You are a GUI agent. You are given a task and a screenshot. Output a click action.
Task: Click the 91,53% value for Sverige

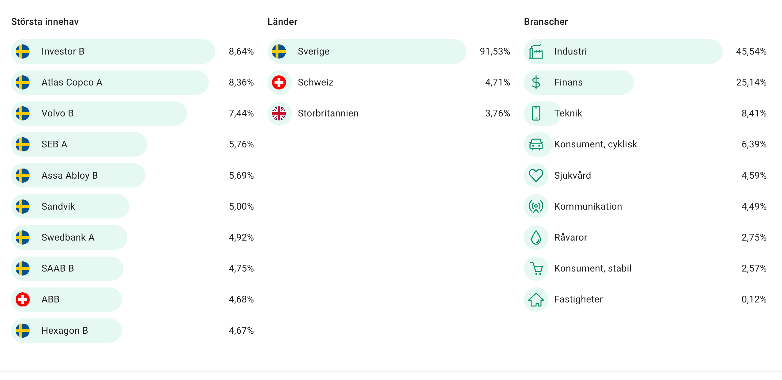[x=495, y=51]
